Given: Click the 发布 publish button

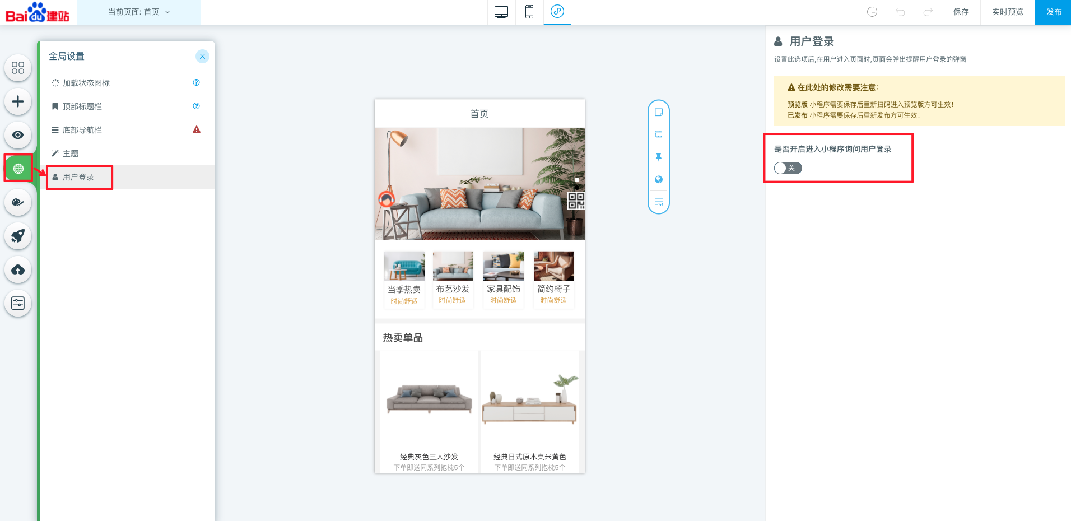Looking at the screenshot, I should [1053, 12].
